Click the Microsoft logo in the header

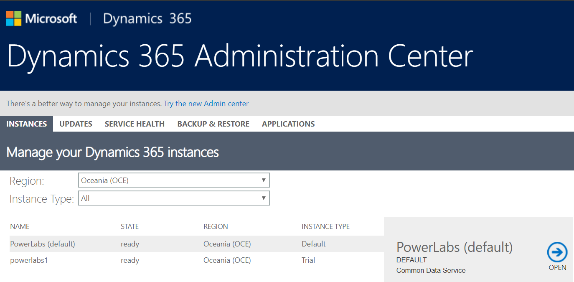42,19
